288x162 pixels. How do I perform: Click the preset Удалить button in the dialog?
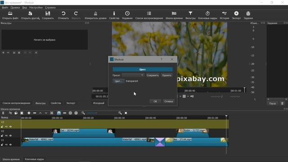(166, 75)
